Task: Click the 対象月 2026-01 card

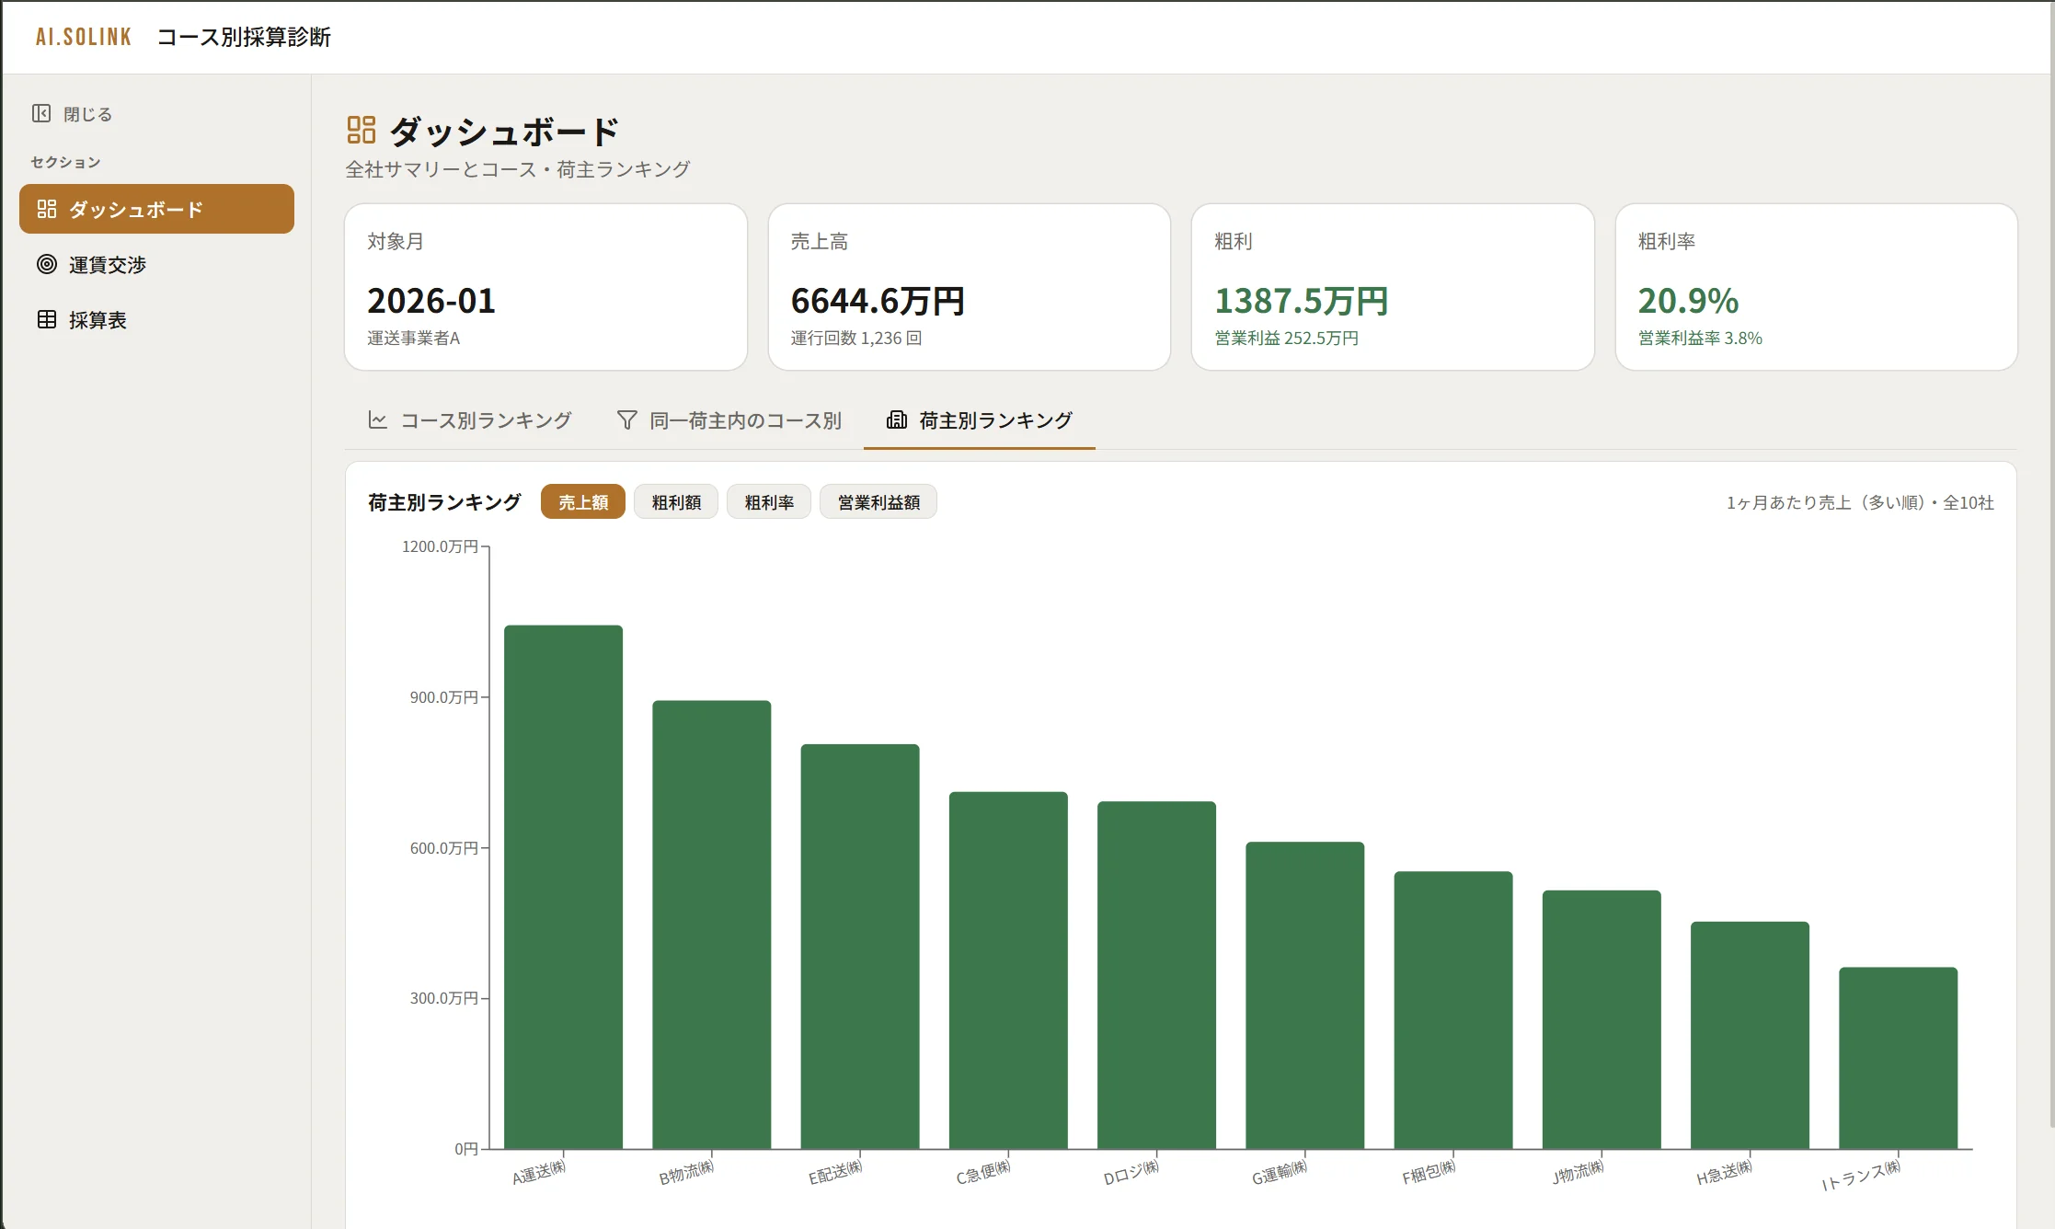Action: [545, 287]
